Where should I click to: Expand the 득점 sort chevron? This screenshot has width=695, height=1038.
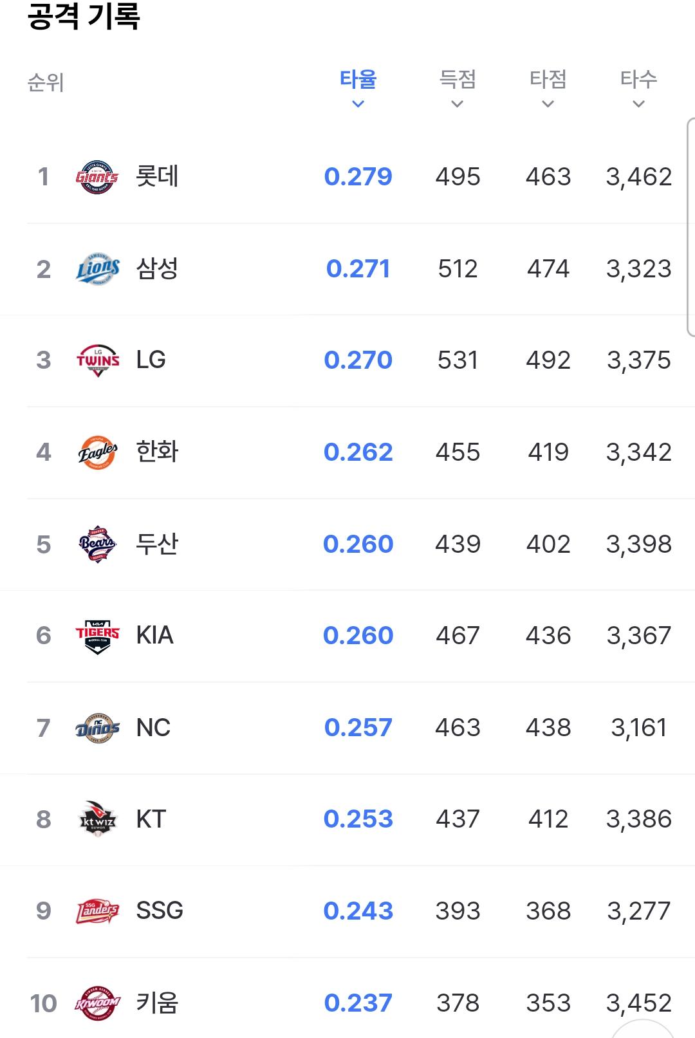(458, 104)
